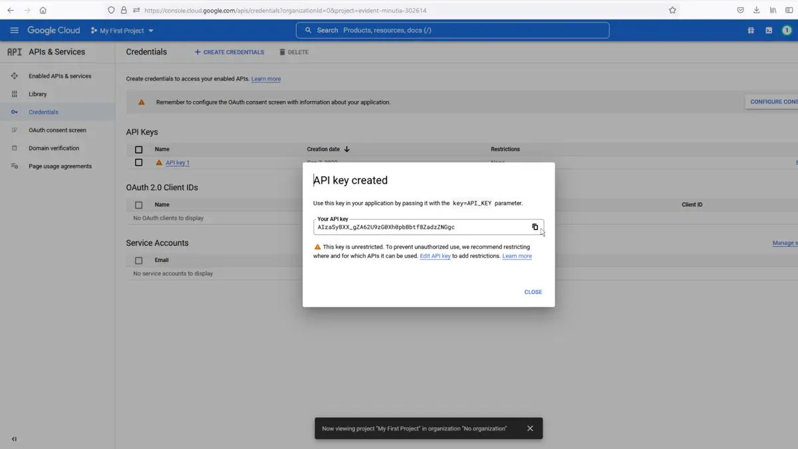The width and height of the screenshot is (798, 449).
Task: Close the API key created dialog
Action: coord(533,292)
